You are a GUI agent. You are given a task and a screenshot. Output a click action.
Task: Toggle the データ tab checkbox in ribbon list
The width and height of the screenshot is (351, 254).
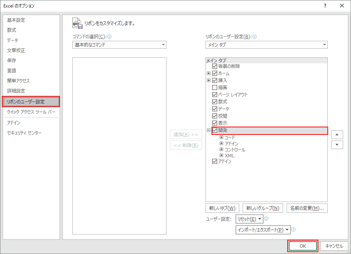(x=214, y=109)
